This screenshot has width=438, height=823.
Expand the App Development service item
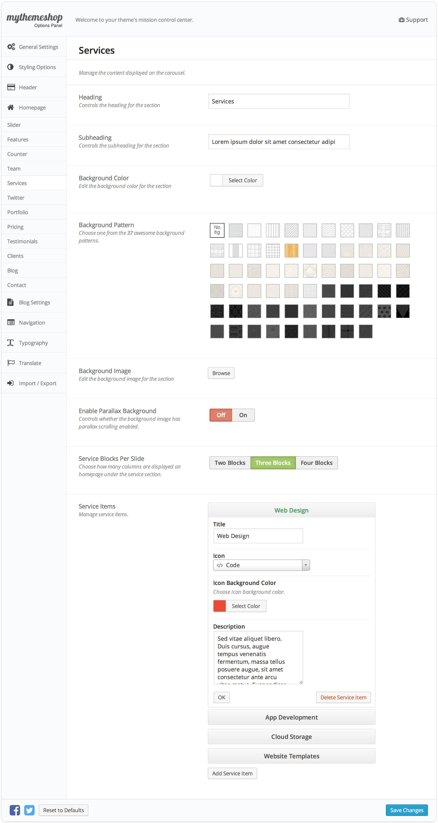pos(291,717)
